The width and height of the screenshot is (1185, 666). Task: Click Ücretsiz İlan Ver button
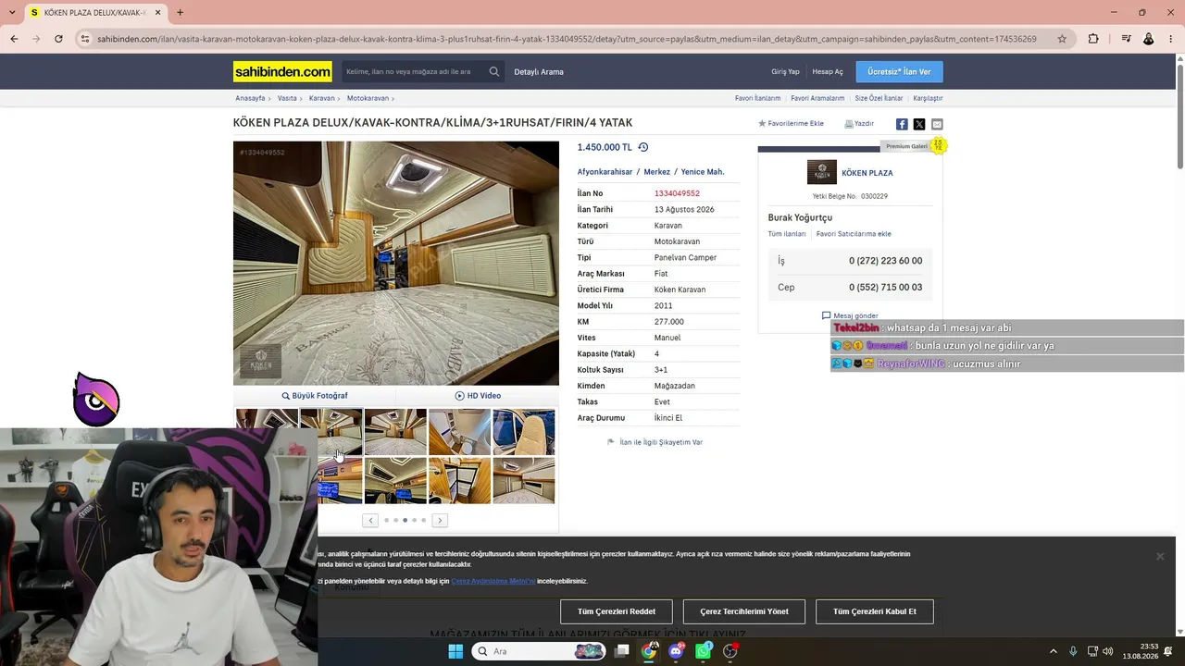[899, 71]
